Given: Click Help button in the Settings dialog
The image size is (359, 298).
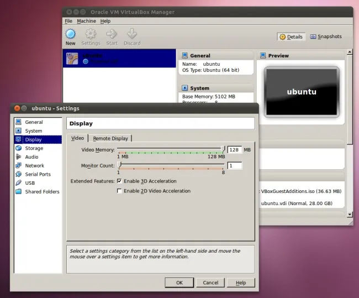Looking at the screenshot, I should point(241,283).
